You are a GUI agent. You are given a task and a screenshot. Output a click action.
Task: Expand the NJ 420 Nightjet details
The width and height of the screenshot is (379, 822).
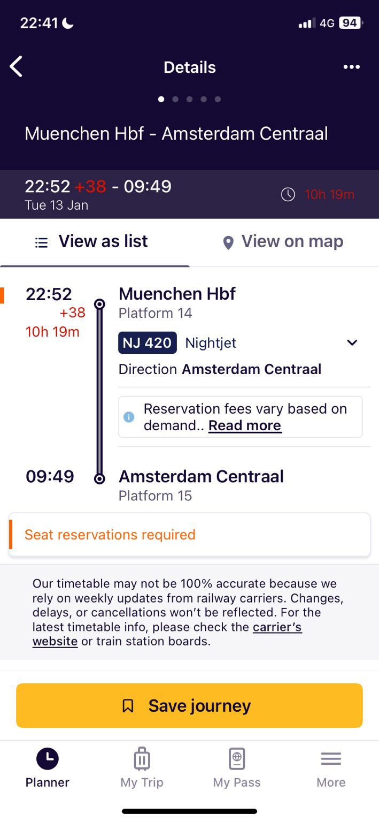point(352,342)
